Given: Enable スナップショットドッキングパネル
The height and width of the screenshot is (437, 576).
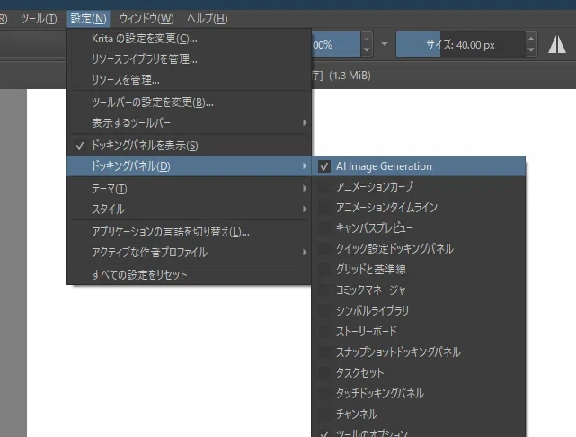Looking at the screenshot, I should pyautogui.click(x=419, y=352).
